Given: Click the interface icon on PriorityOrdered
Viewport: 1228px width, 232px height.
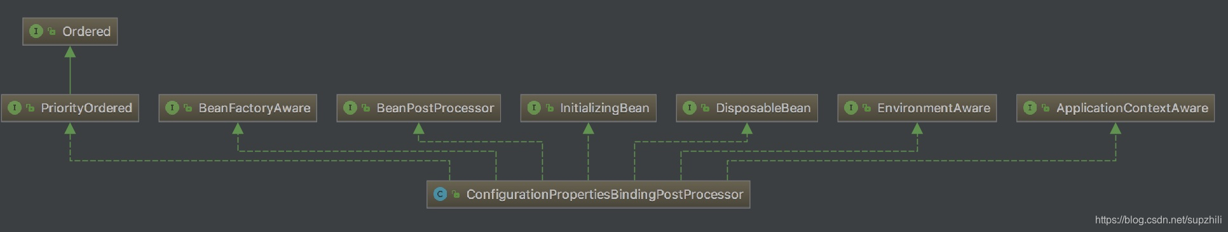Looking at the screenshot, I should point(15,108).
